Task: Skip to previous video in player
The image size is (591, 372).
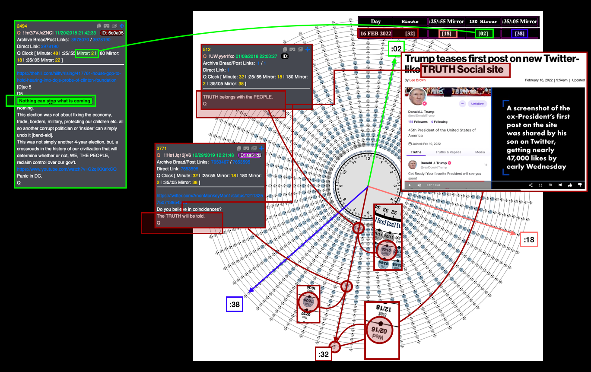Action: click(x=550, y=185)
